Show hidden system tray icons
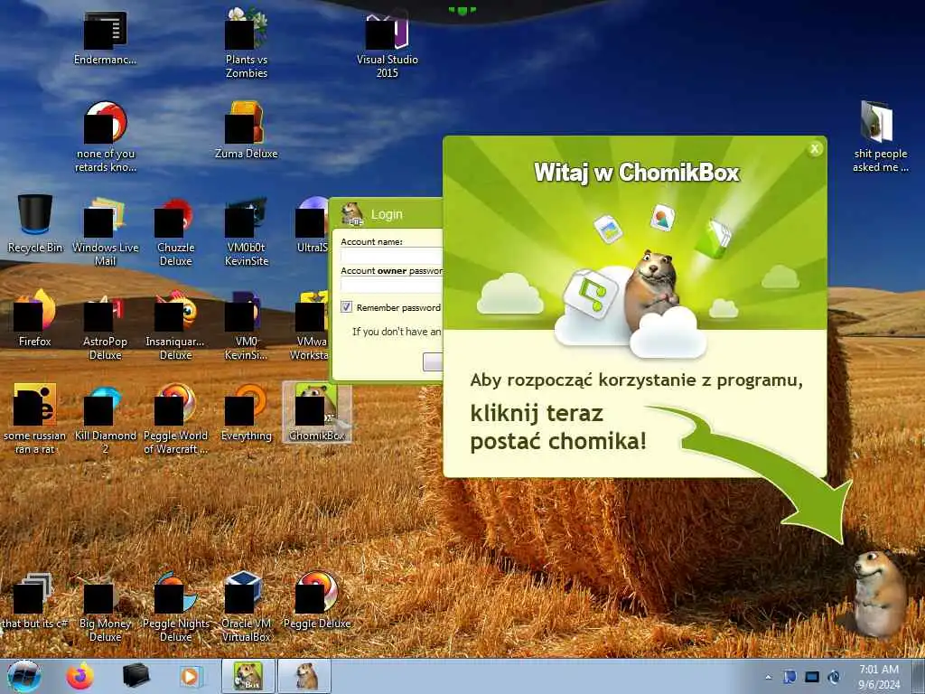 pos(768,678)
